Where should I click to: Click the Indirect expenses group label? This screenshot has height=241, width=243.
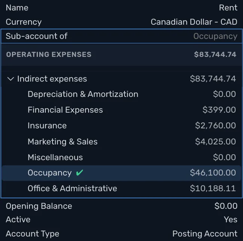[x=52, y=79]
